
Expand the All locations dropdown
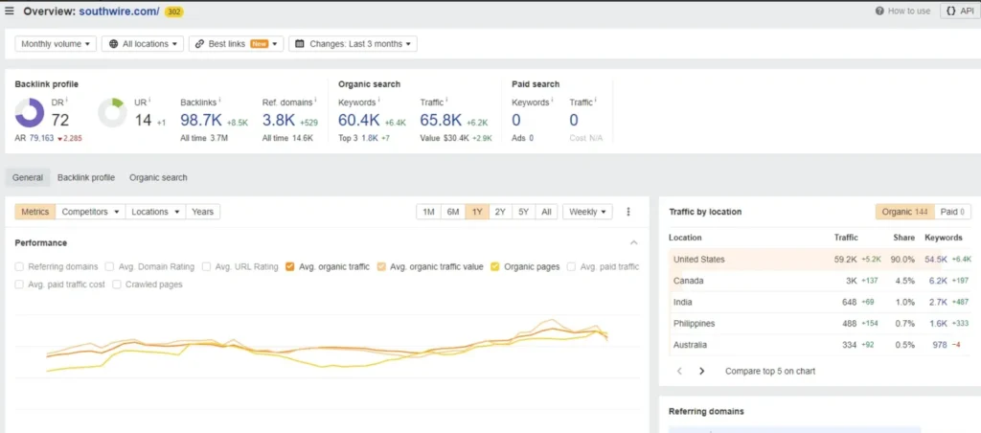click(143, 44)
